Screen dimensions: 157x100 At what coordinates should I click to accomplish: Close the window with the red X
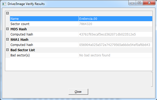tap(149, 3)
